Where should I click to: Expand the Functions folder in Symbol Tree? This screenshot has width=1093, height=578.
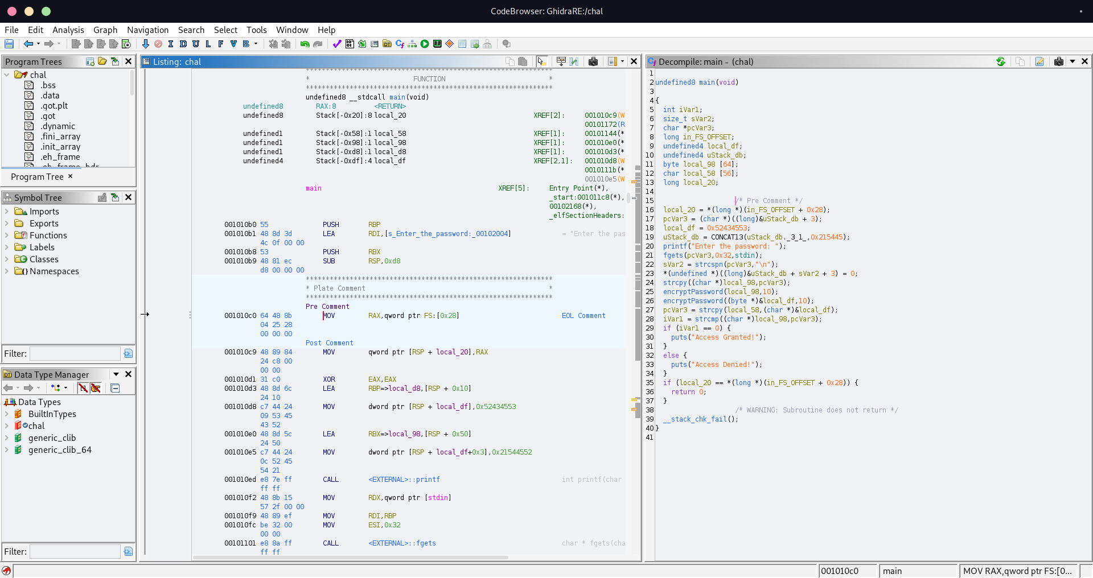click(x=7, y=236)
